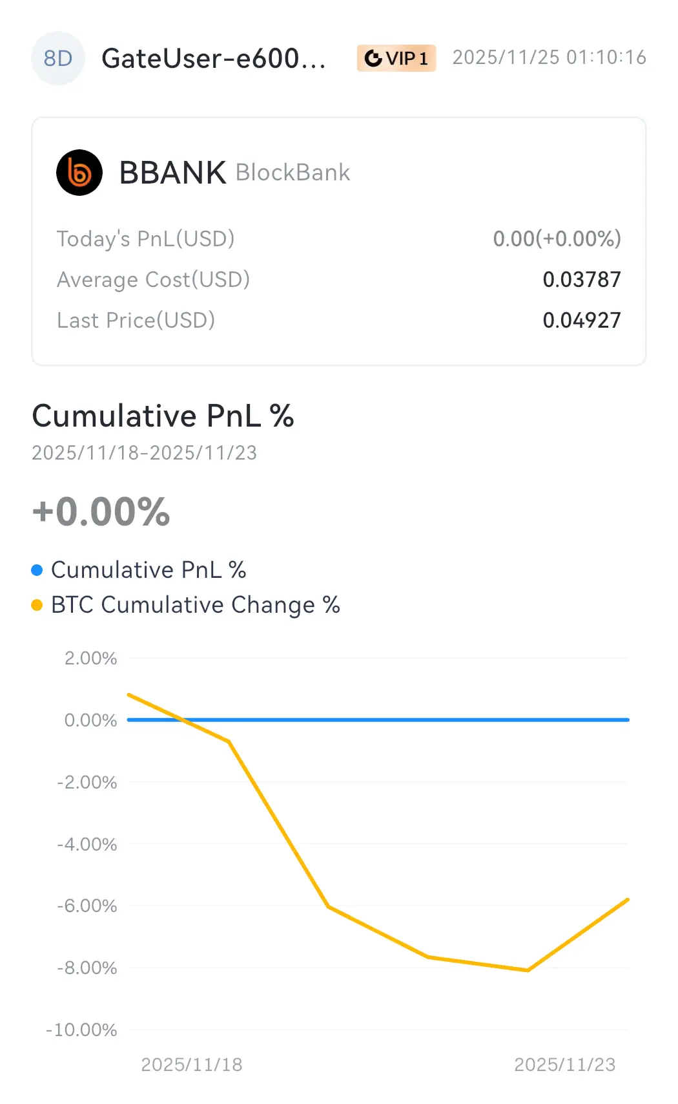This screenshot has width=678, height=1104.
Task: Toggle the BTC Cumulative Change % legend series
Action: (195, 605)
